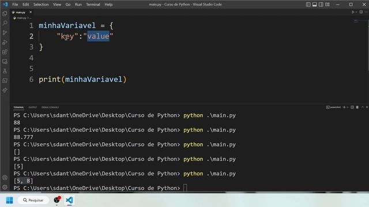The height and width of the screenshot is (207, 369).
Task: Open the Testing flask view
Action: click(5, 71)
